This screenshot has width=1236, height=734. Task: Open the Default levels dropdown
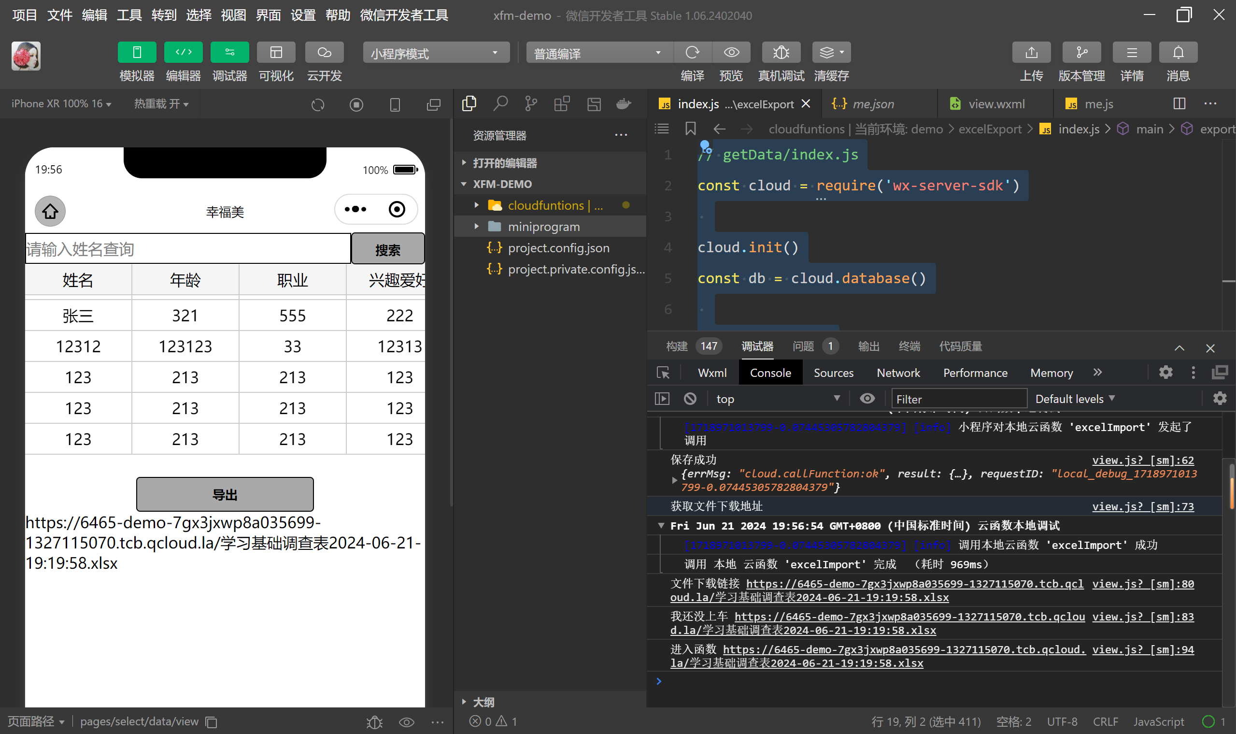point(1074,399)
